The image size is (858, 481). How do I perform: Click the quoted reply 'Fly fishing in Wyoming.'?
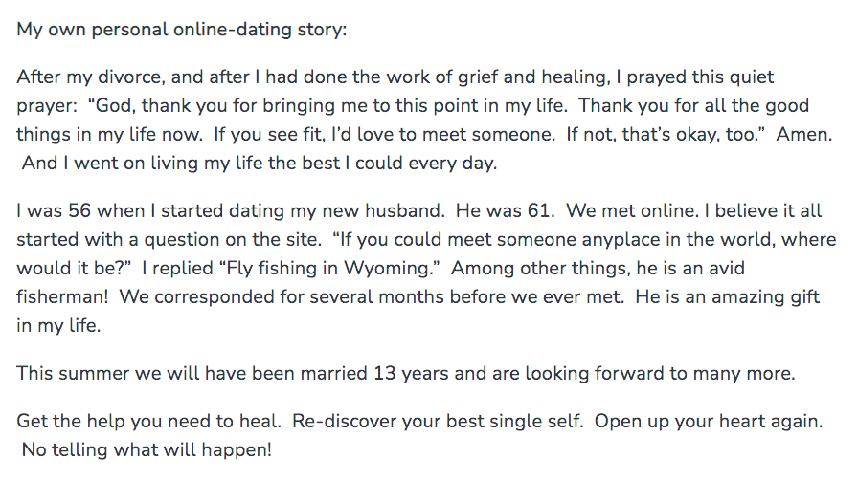tap(329, 269)
